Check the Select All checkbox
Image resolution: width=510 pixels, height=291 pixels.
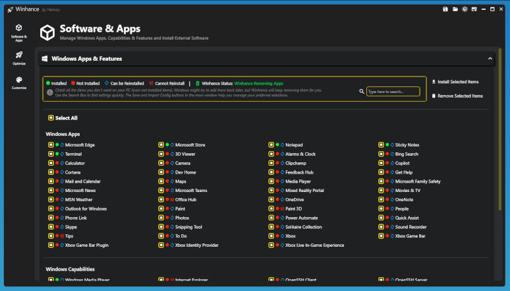pos(51,117)
